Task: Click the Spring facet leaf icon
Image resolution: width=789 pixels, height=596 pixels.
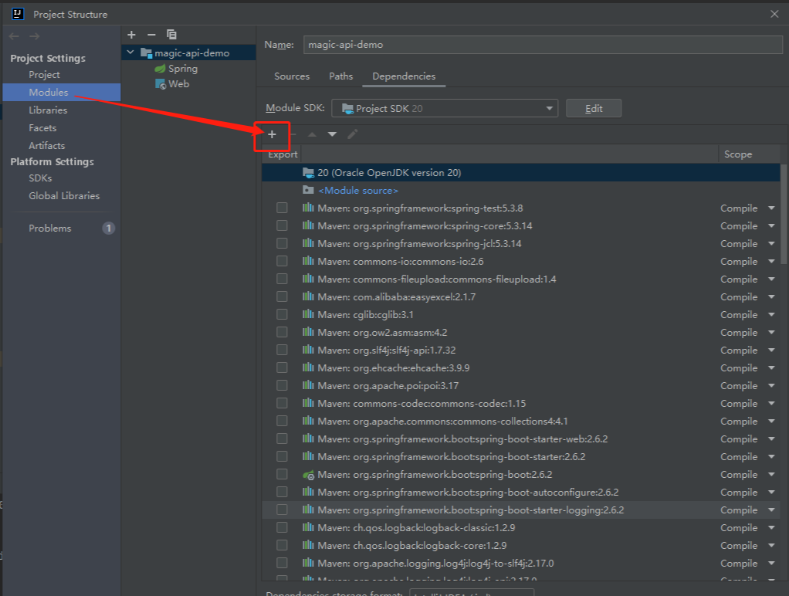Action: pyautogui.click(x=160, y=69)
